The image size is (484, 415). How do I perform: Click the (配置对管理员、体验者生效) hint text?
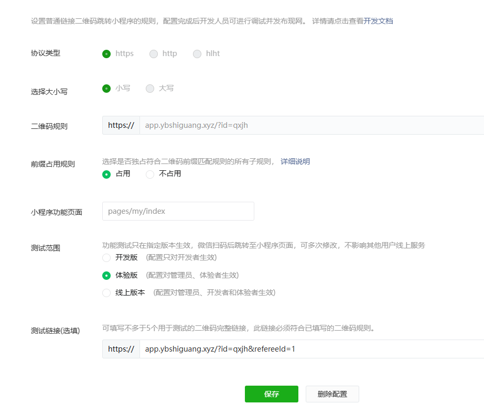pos(192,275)
